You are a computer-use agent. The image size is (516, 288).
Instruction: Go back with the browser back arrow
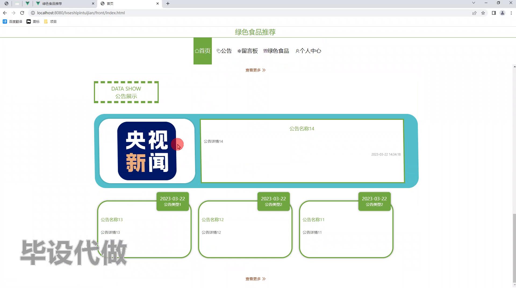(5, 13)
